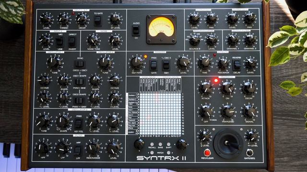Toggle the OSC 3/S&H switch
Screen dimensions: 307x172
pyautogui.click(x=166, y=65)
